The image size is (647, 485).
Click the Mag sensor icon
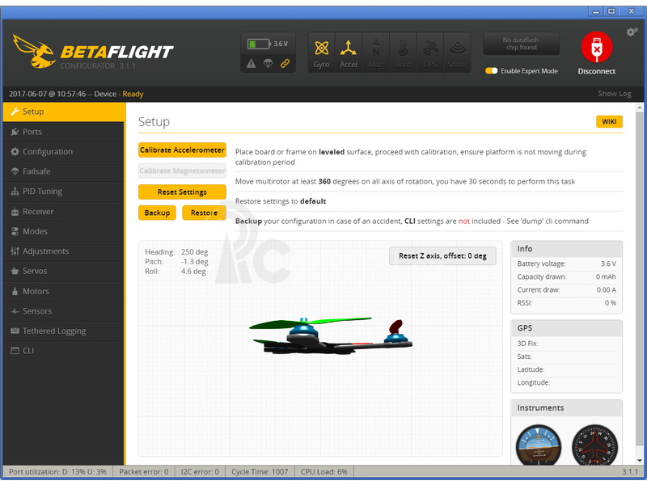(x=375, y=53)
